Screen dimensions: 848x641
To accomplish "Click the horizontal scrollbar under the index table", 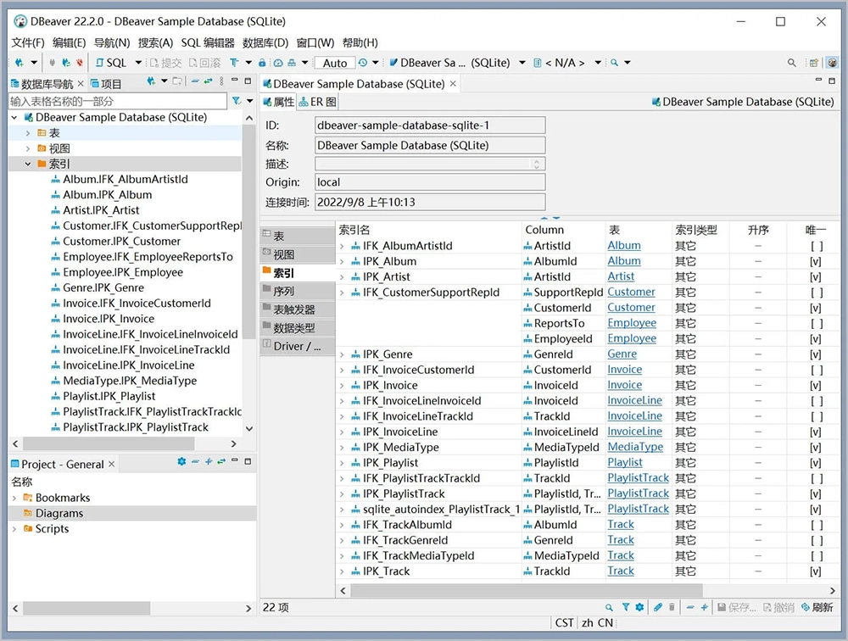I will pos(526,590).
